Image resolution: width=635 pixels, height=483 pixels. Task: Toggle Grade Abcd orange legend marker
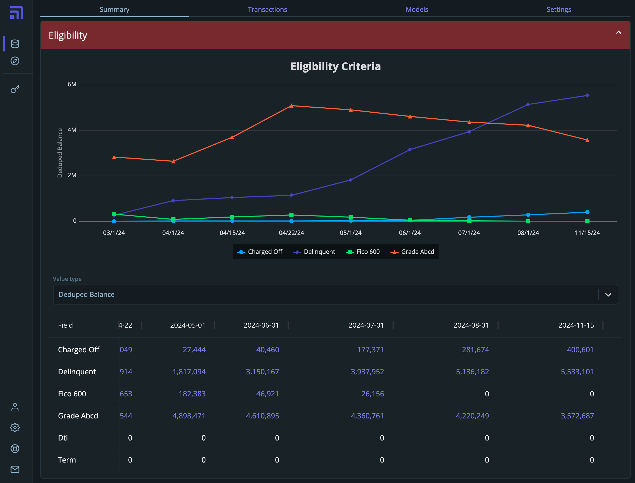pyautogui.click(x=394, y=252)
